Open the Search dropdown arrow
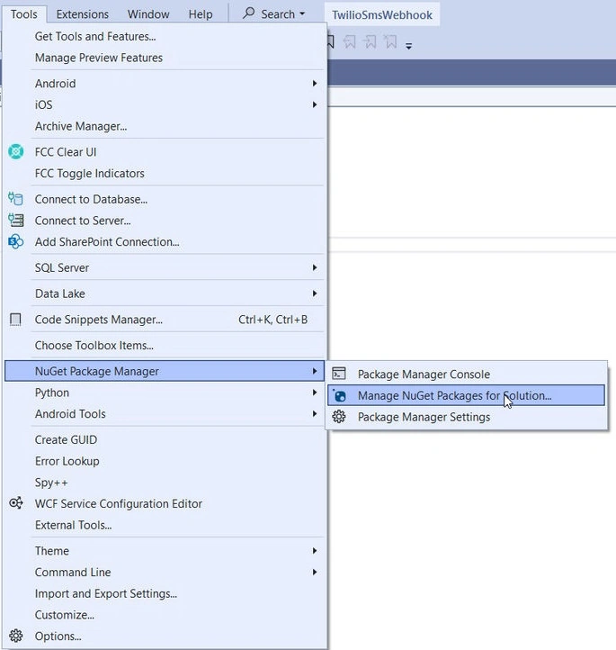The image size is (616, 650). [302, 14]
